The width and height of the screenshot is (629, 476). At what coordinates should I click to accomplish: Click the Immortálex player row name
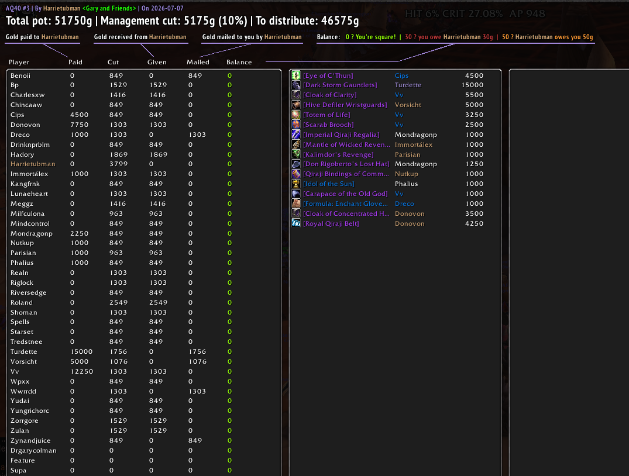(x=29, y=174)
